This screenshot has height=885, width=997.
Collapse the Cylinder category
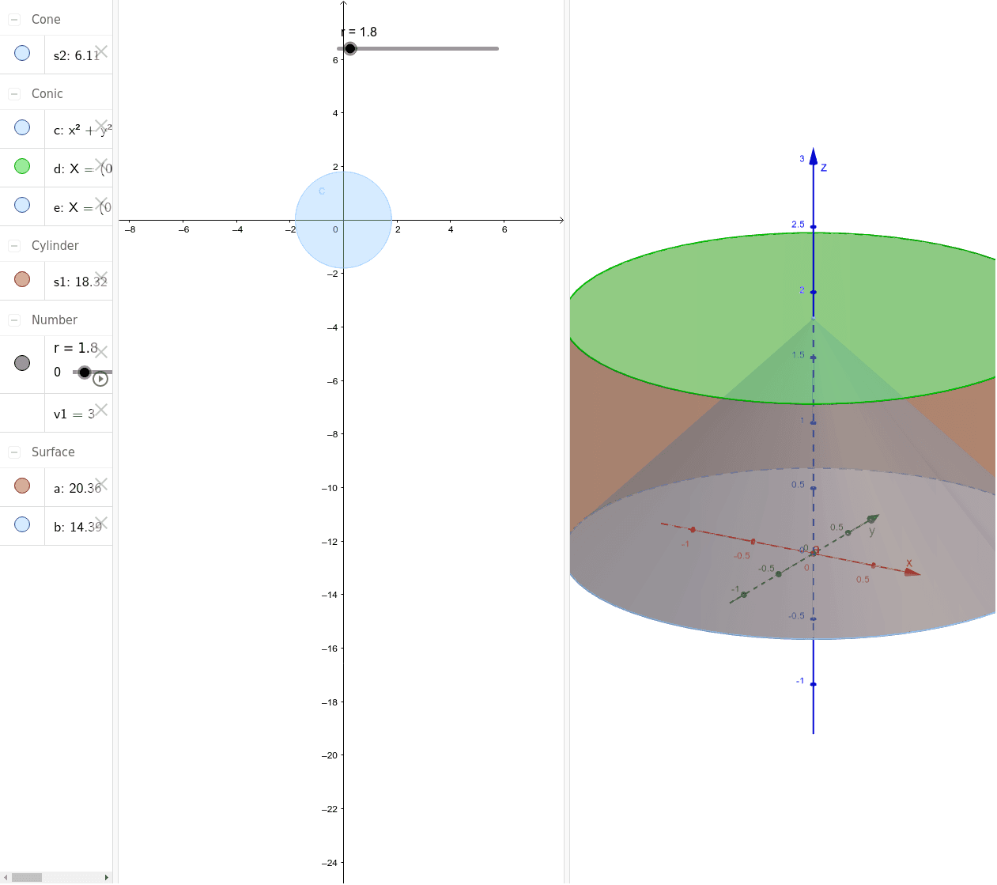tap(14, 245)
